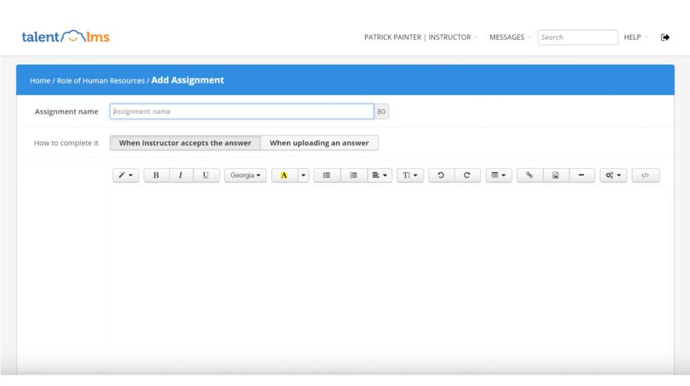Screen dimensions: 690x386
Task: Insert a hyperlink
Action: coord(530,175)
